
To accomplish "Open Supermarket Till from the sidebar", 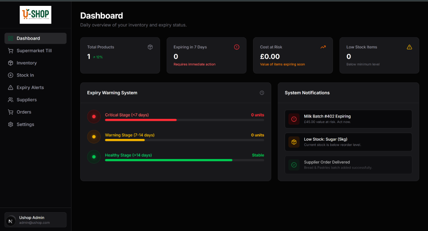I will click(x=34, y=51).
